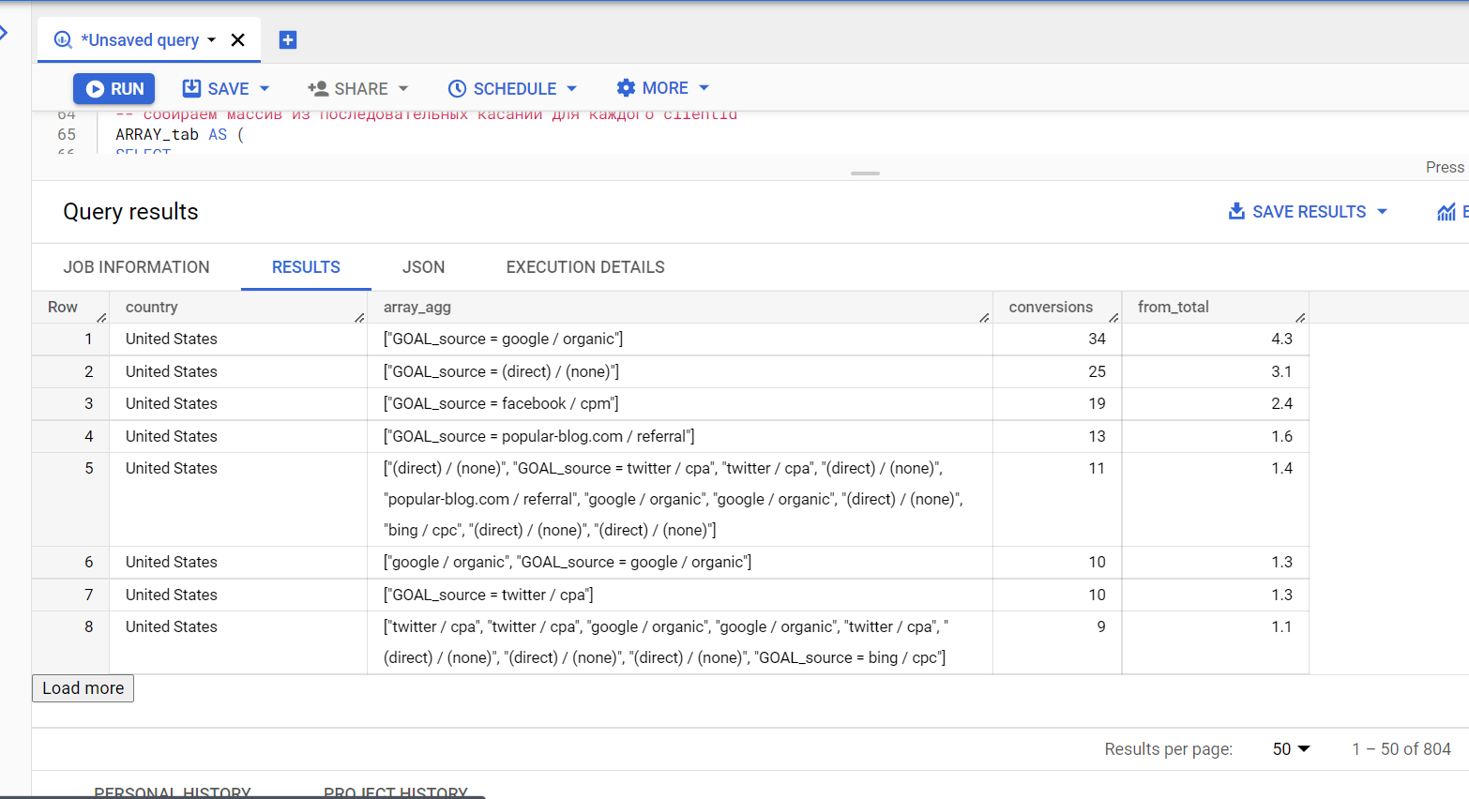Image resolution: width=1469 pixels, height=799 pixels.
Task: Click the country column resize handle
Action: click(x=359, y=318)
